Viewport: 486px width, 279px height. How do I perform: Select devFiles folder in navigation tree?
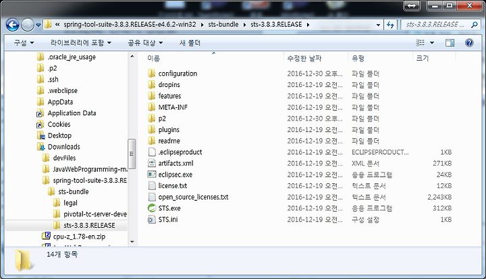coord(64,158)
